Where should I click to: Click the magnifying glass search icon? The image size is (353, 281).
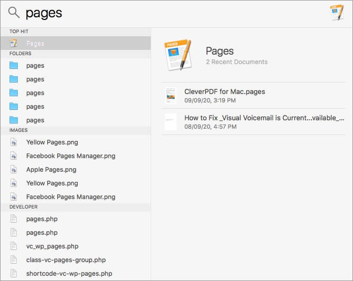click(14, 13)
